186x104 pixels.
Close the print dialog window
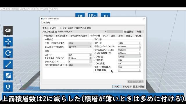[144, 18]
